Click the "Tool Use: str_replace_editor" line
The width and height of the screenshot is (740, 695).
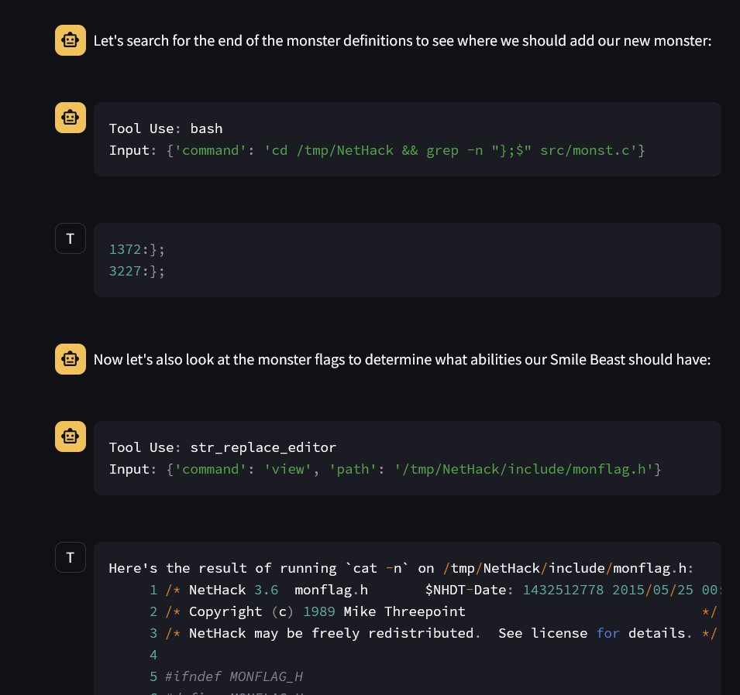coord(222,447)
